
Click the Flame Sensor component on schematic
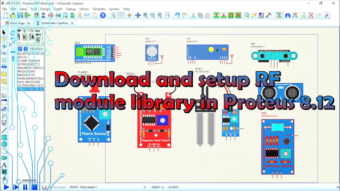click(94, 119)
